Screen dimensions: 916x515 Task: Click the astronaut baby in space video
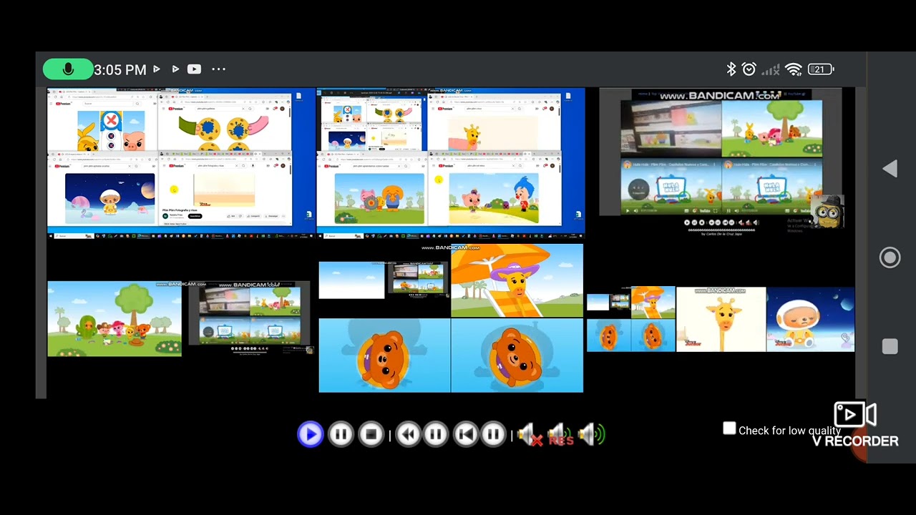click(810, 320)
